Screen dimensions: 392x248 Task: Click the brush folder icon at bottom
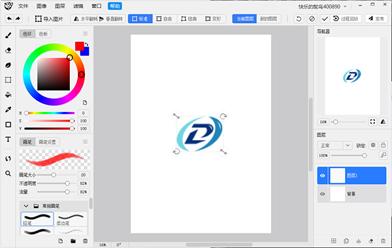click(73, 241)
